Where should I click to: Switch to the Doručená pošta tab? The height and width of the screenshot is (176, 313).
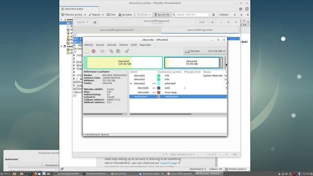(79, 9)
